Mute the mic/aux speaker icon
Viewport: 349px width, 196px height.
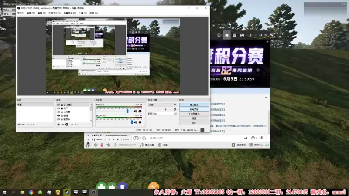[x=135, y=122]
